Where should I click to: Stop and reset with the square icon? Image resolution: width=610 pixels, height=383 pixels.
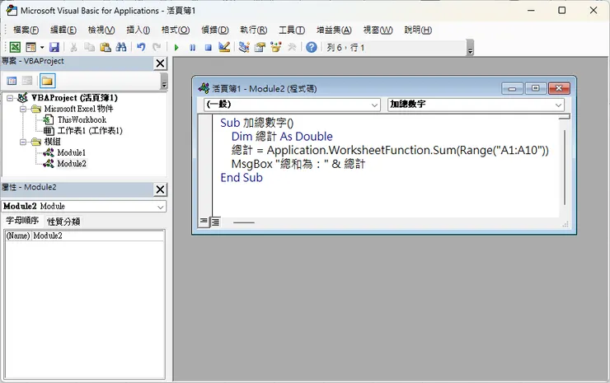point(208,48)
